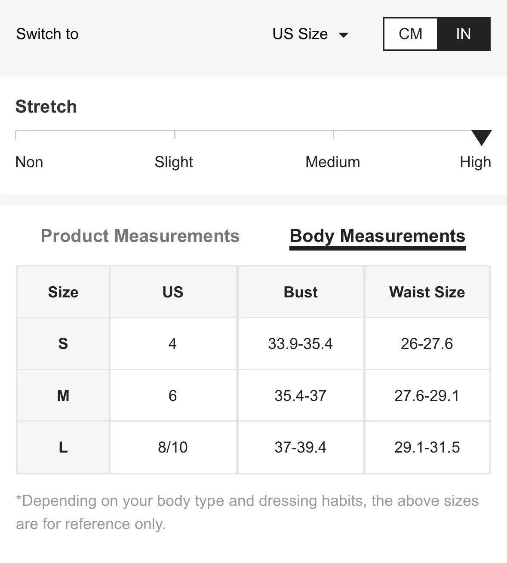Click the Non stretch label
Image resolution: width=507 pixels, height=563 pixels.
coord(29,162)
